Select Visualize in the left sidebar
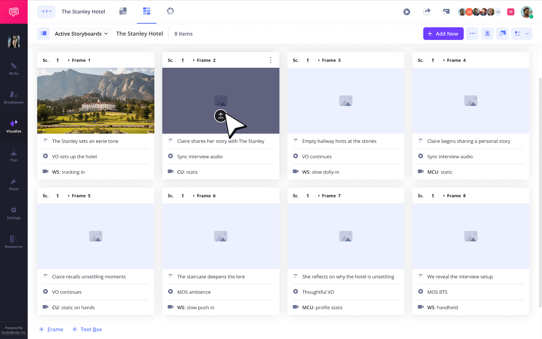 click(14, 126)
